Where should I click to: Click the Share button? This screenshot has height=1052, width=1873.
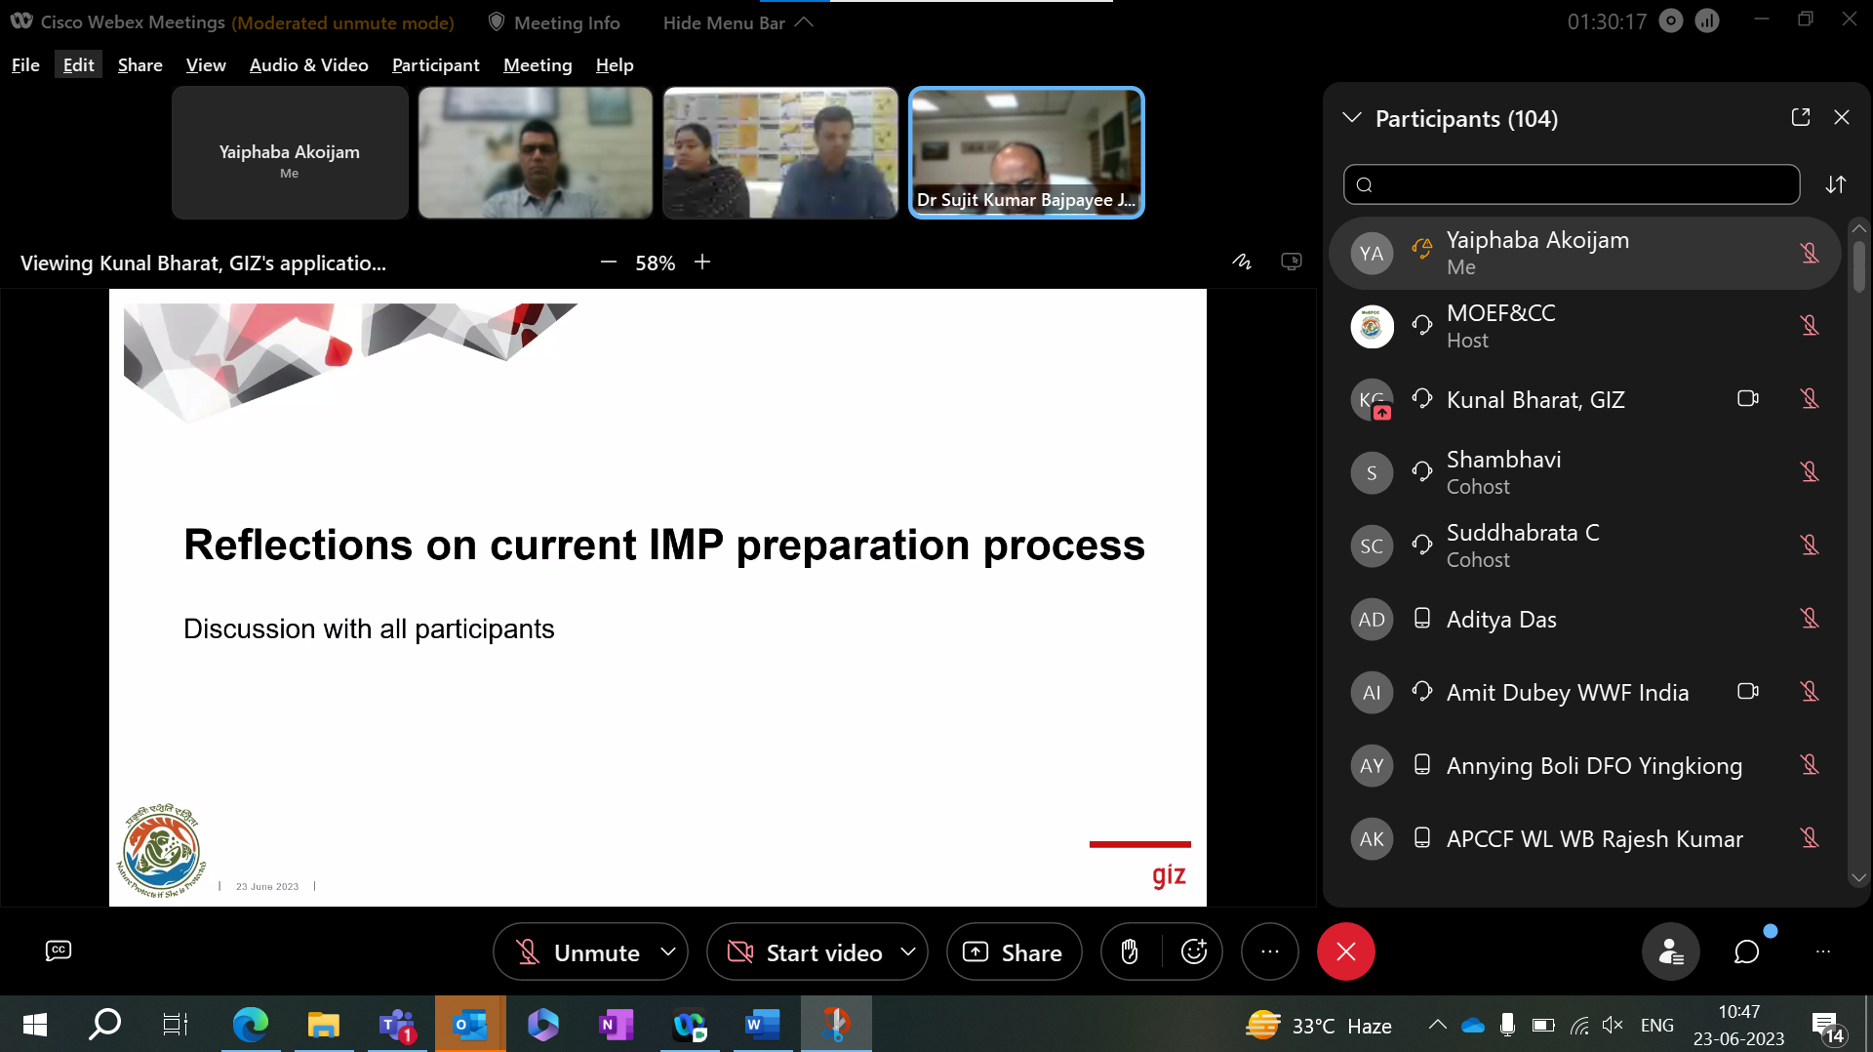1014,951
